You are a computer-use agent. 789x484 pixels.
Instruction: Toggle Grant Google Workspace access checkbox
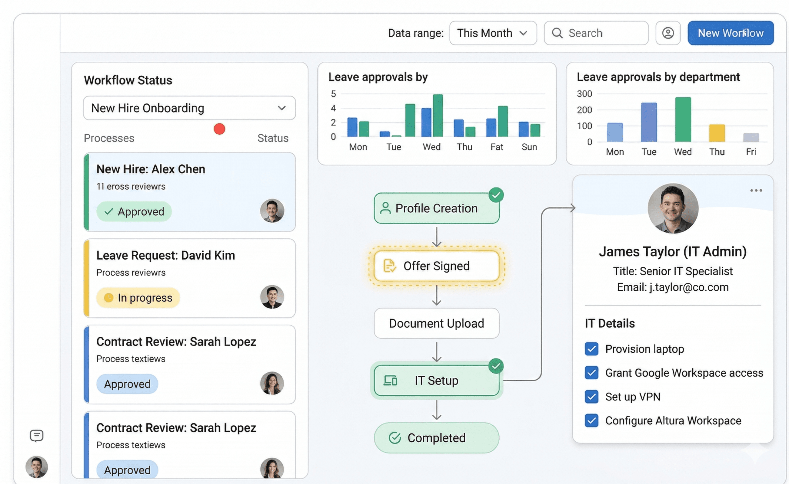[x=591, y=373]
